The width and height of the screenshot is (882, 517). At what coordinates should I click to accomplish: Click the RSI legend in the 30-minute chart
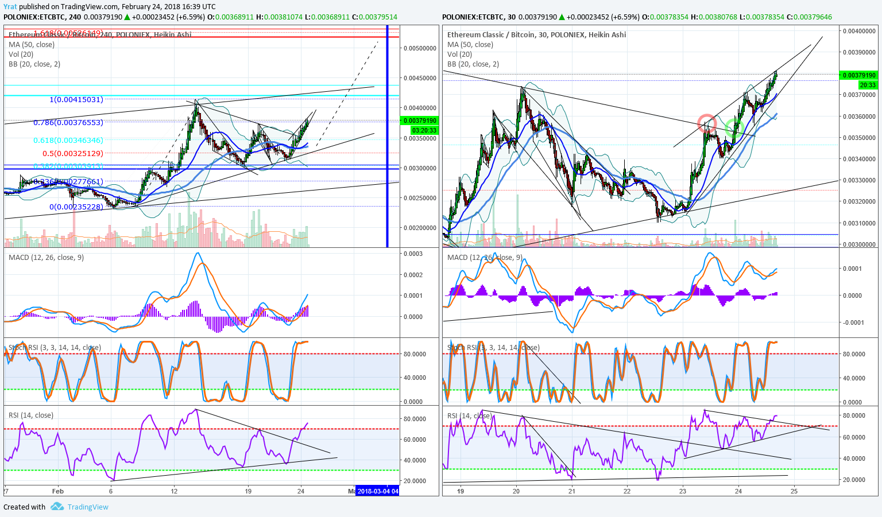click(469, 416)
